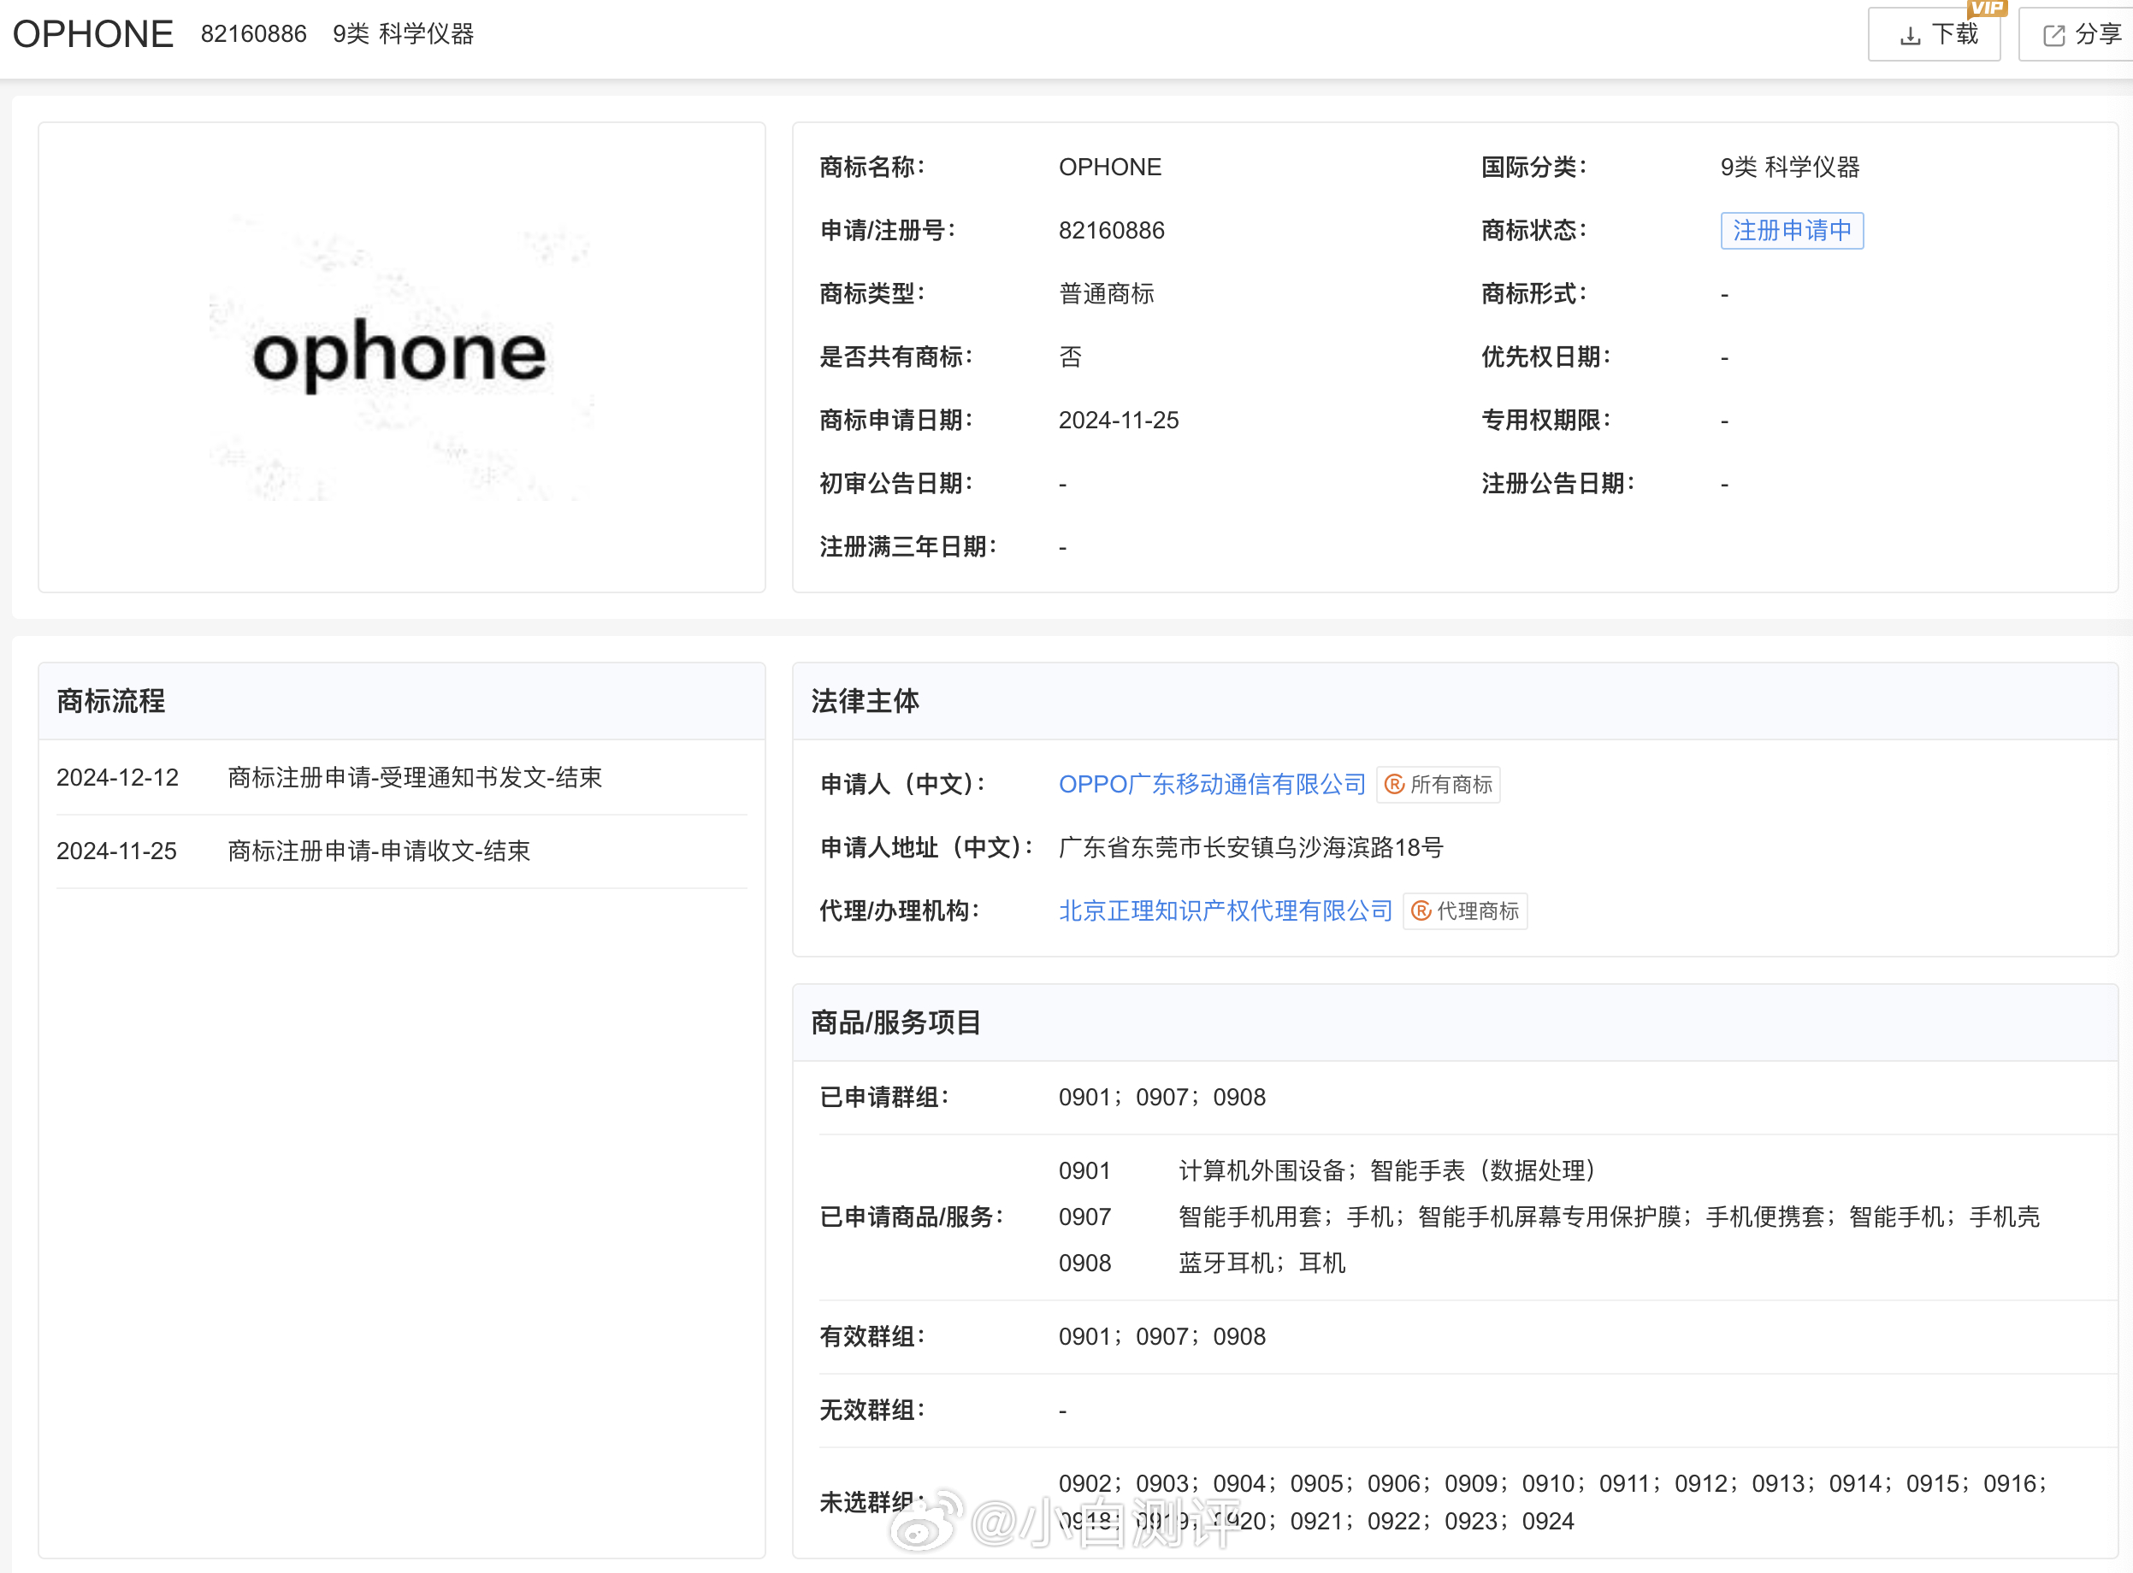Viewport: 2133px width, 1573px height.
Task: Click the ® icon in 代理商标
Action: coord(1421,911)
